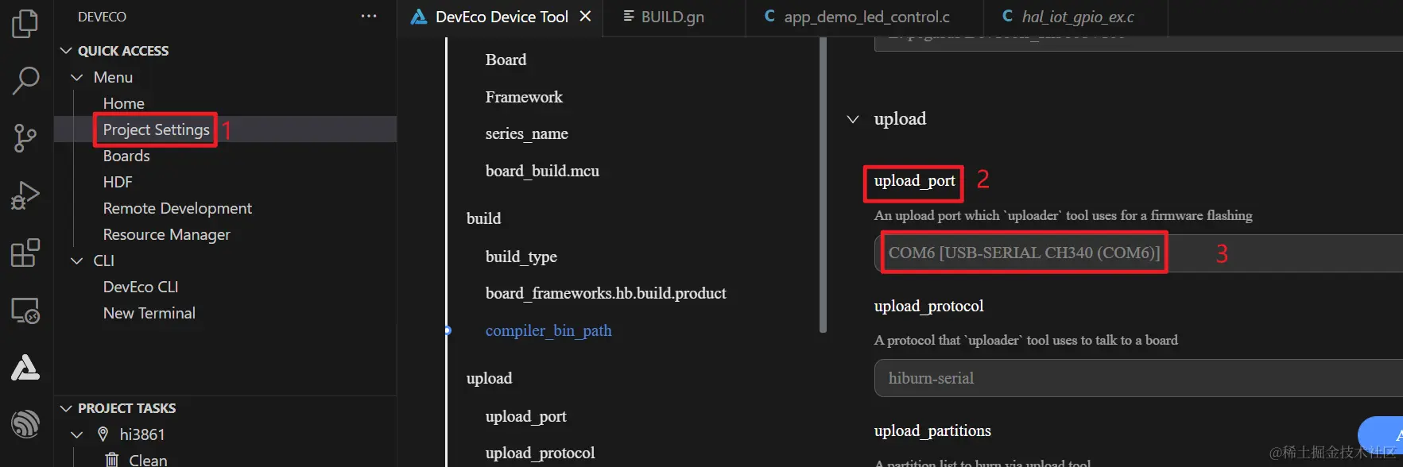This screenshot has height=467, width=1403.
Task: Click the blue button at bottom right
Action: 1381,435
